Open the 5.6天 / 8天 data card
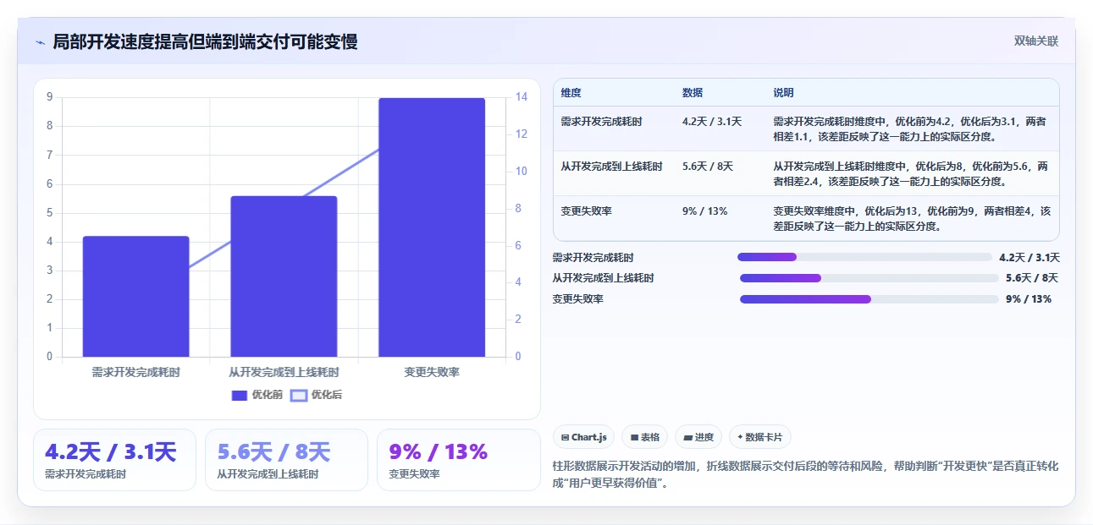 coord(286,460)
